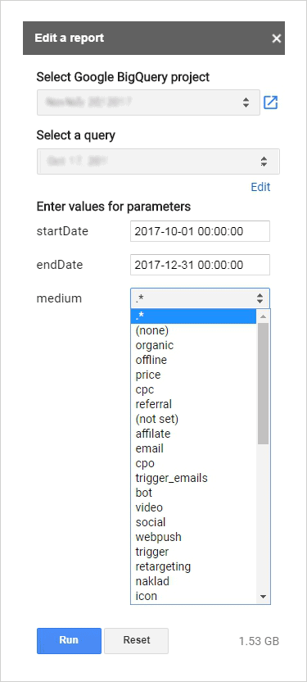This screenshot has height=682, width=307.
Task: Click the endDate input field
Action: [201, 265]
